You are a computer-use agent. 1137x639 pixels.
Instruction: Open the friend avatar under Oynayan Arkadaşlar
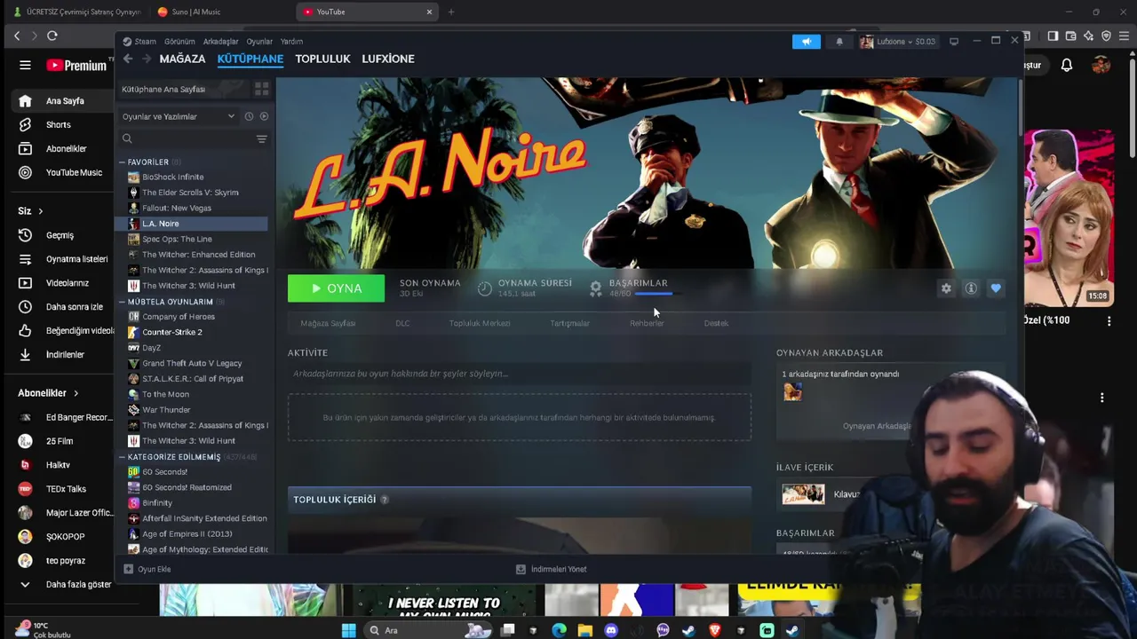click(792, 391)
